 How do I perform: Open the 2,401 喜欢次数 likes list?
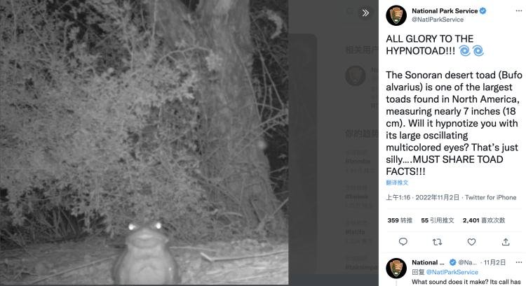point(484,220)
